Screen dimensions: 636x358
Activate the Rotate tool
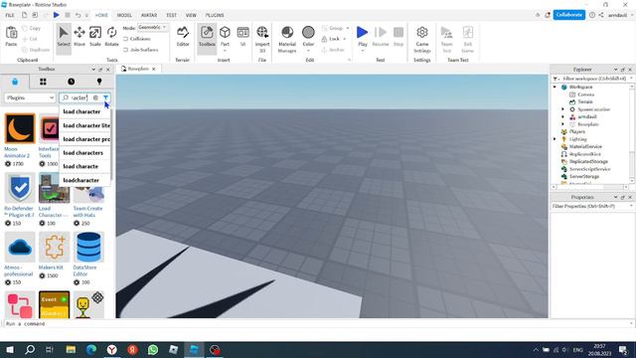point(111,36)
